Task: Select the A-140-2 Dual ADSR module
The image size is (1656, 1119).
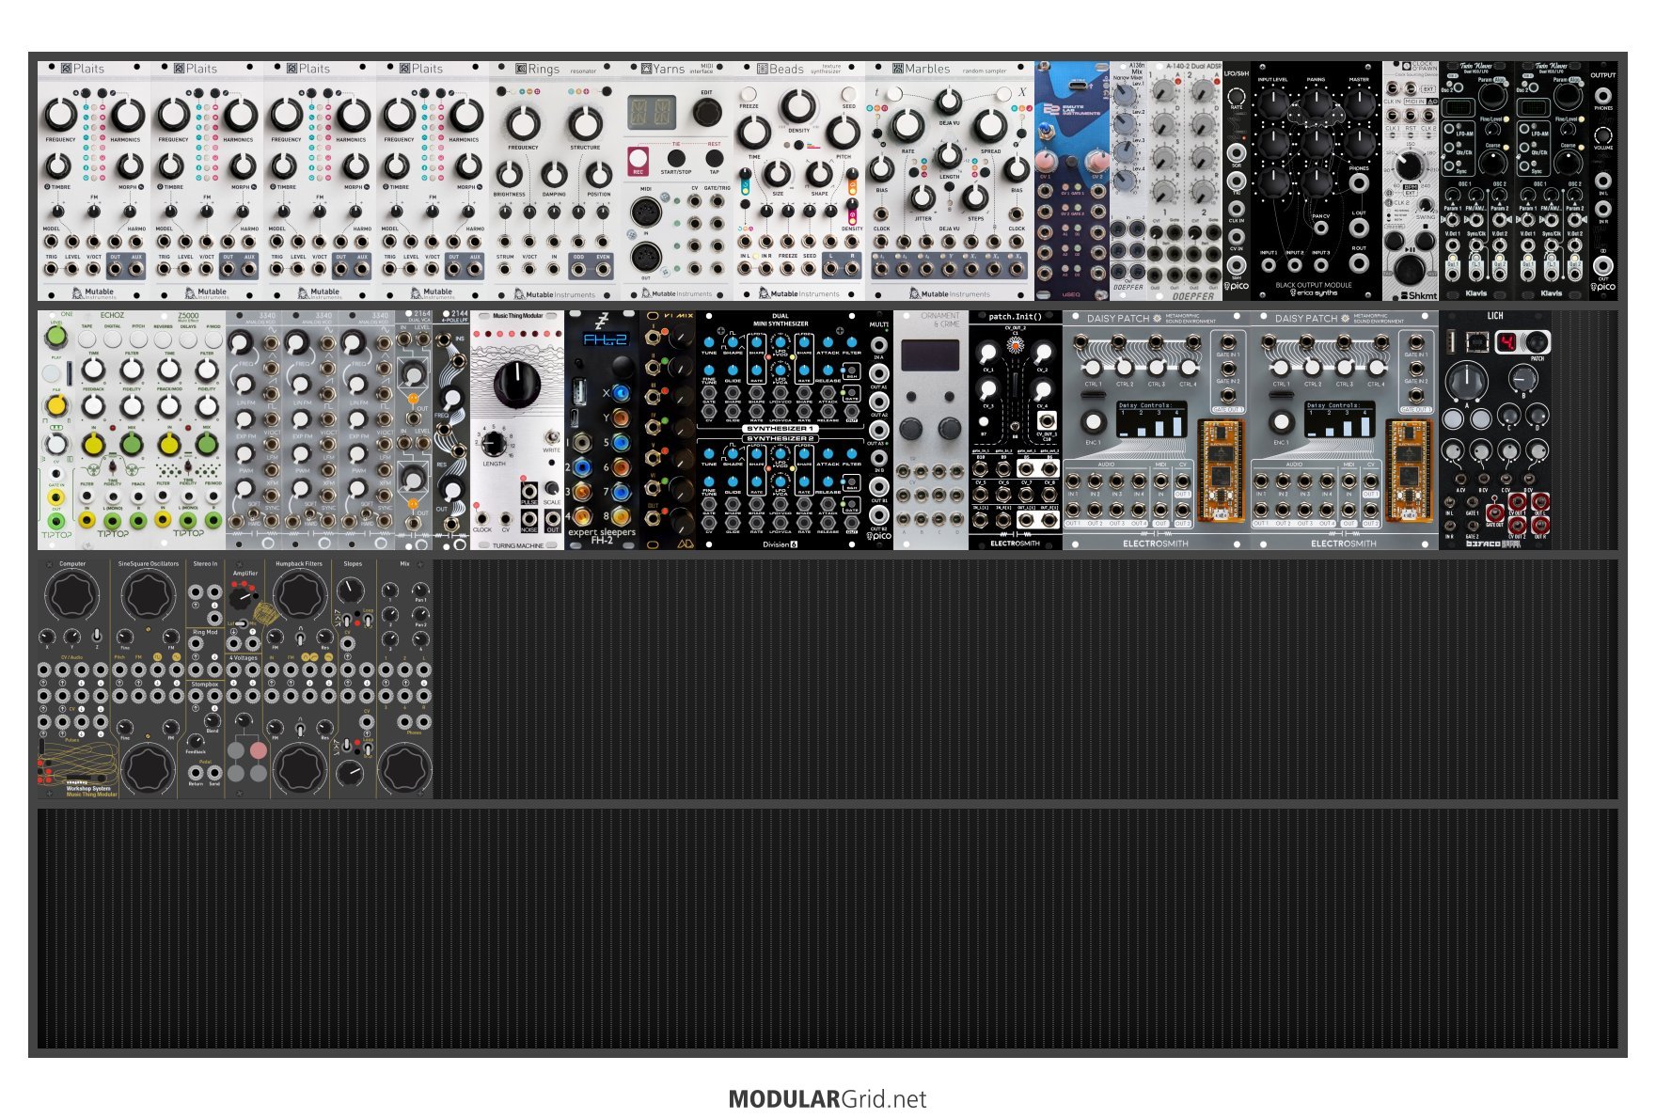Action: click(x=1185, y=181)
